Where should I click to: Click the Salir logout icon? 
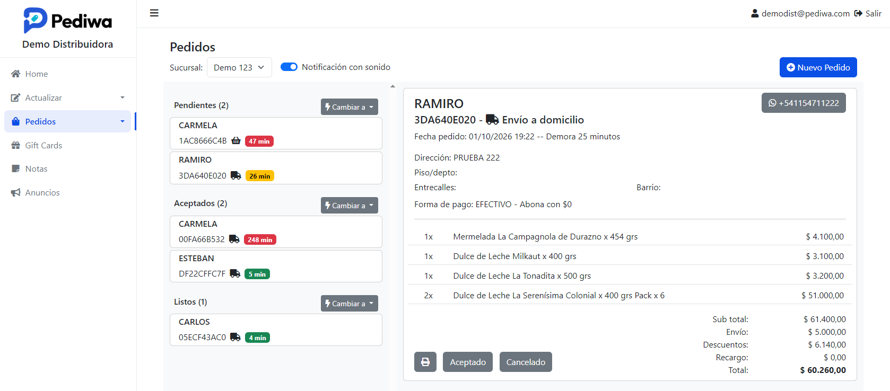(x=858, y=14)
